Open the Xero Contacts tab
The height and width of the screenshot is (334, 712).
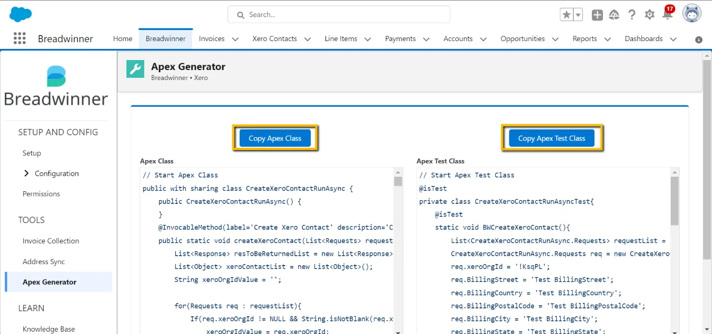(x=275, y=39)
